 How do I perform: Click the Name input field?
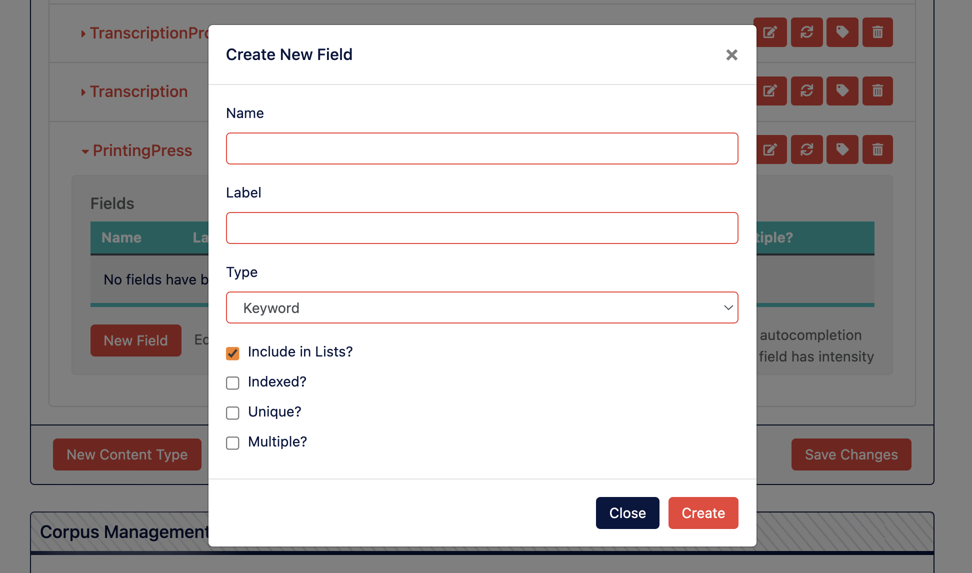(x=482, y=148)
